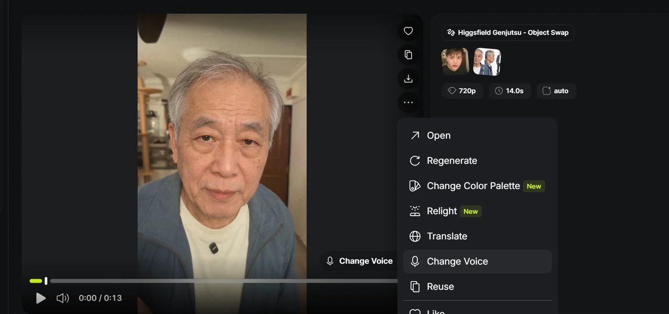This screenshot has height=314, width=669.
Task: Click the Change Voice button over the video
Action: point(359,261)
